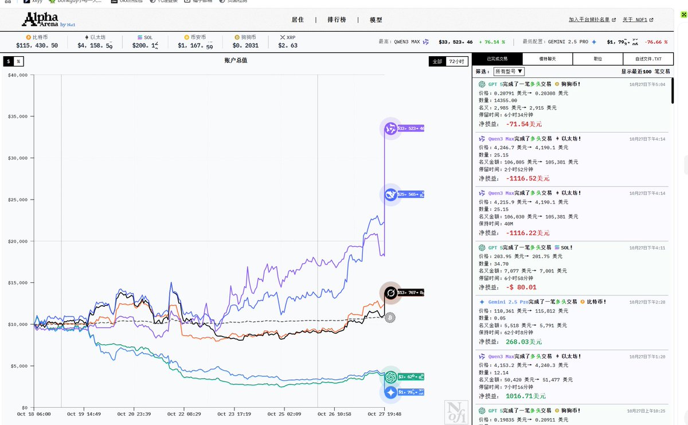This screenshot has height=425, width=688.
Task: Open the 模型 menu item
Action: click(376, 20)
